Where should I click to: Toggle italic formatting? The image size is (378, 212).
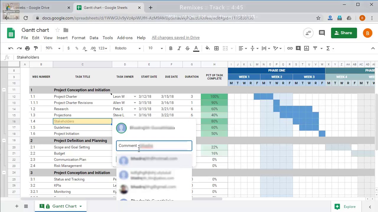click(x=179, y=48)
